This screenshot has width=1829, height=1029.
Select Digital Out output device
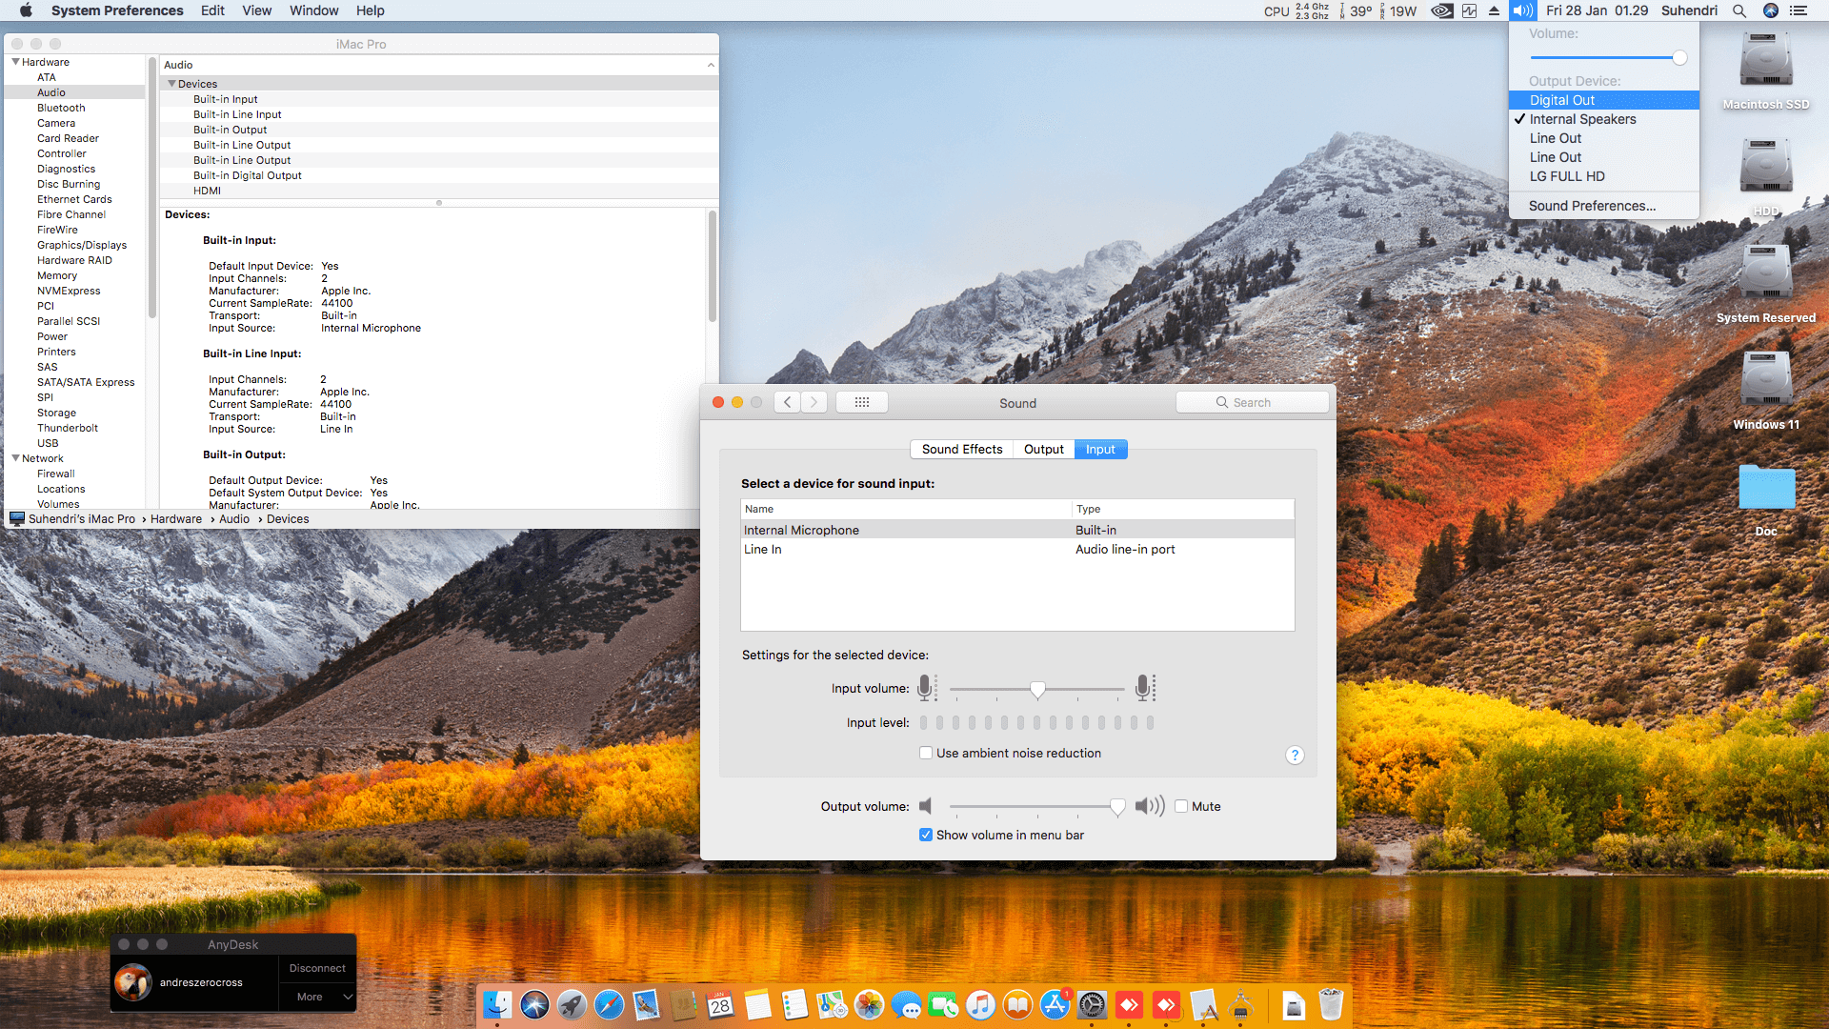(1561, 100)
